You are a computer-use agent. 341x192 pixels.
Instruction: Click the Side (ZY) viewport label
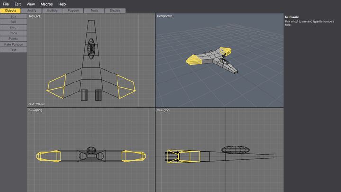click(x=163, y=110)
